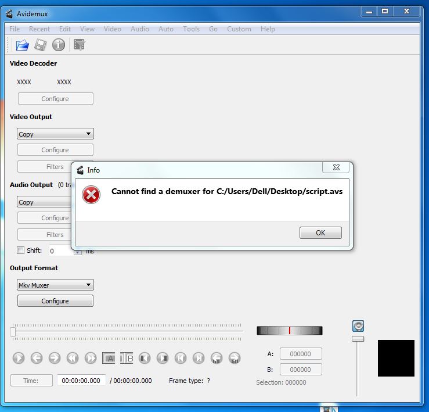Click the jog shuttle wheel control
This screenshot has width=429, height=412.
coord(290,331)
